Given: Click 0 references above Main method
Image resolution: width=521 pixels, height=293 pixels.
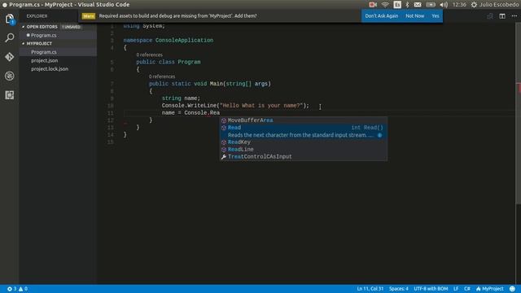Looking at the screenshot, I should click(x=162, y=77).
